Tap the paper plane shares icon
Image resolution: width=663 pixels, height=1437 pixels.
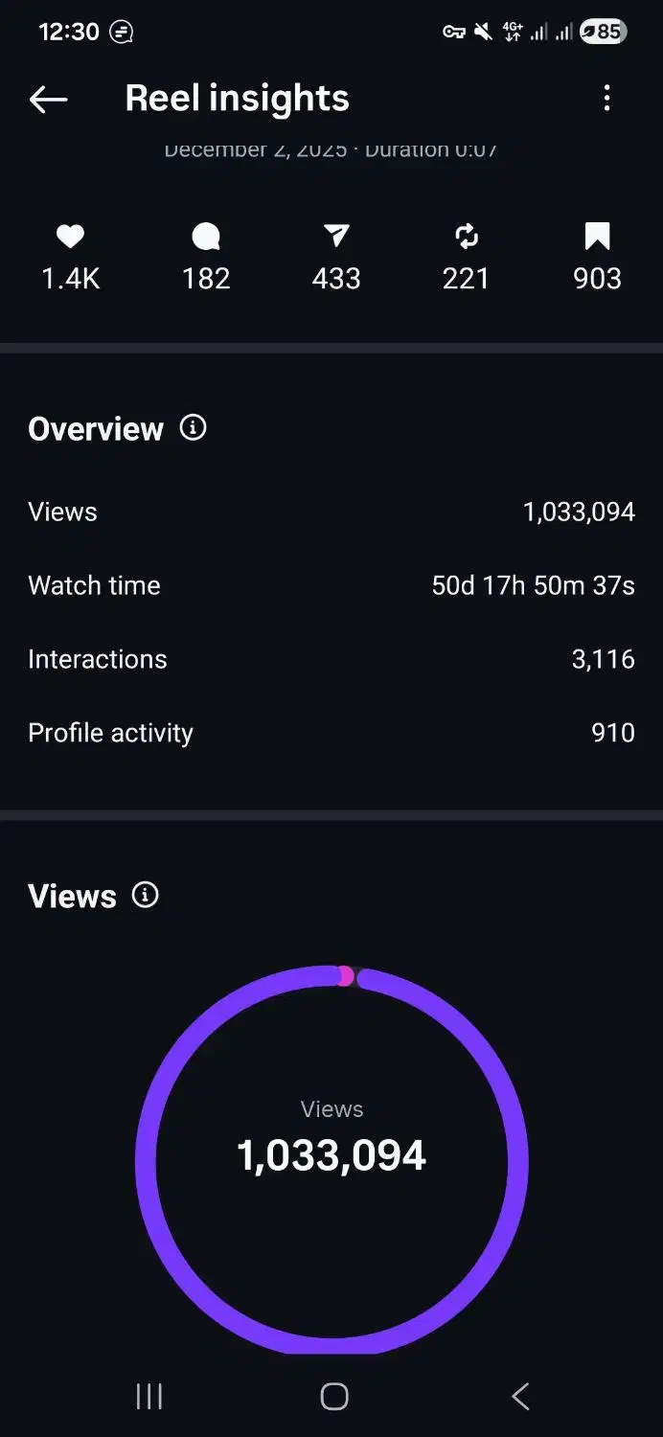336,236
